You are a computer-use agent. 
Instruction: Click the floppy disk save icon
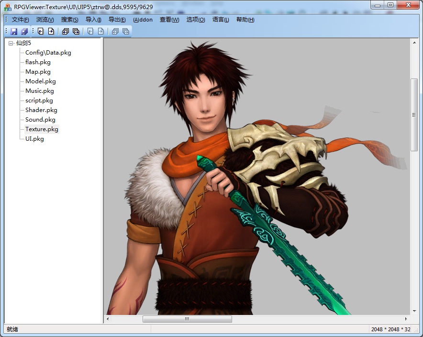pyautogui.click(x=14, y=31)
